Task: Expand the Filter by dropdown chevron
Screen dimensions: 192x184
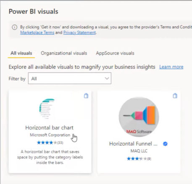Action: pyautogui.click(x=107, y=78)
